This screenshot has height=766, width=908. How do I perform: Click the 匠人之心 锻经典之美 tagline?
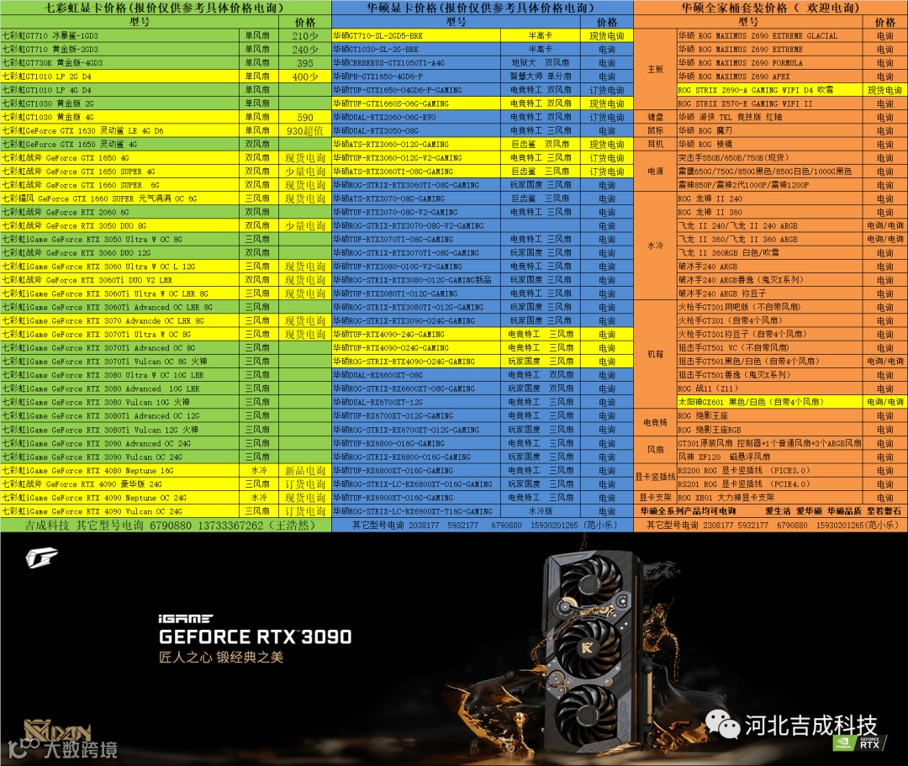tap(221, 658)
